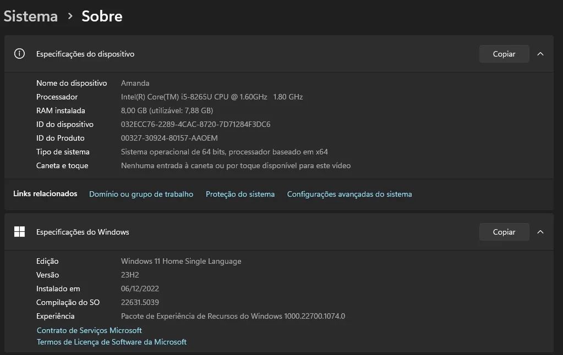The height and width of the screenshot is (355, 563).
Task: Open Proteção do sistema link
Action: pyautogui.click(x=240, y=194)
